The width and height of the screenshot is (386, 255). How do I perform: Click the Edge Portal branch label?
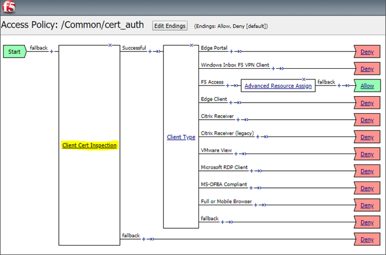214,47
